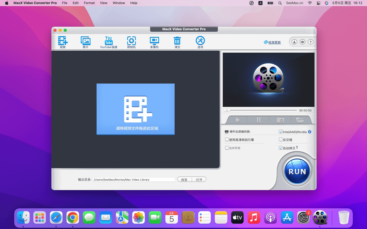The width and height of the screenshot is (367, 229).
Task: Open the File menu in menu bar
Action: tap(64, 3)
